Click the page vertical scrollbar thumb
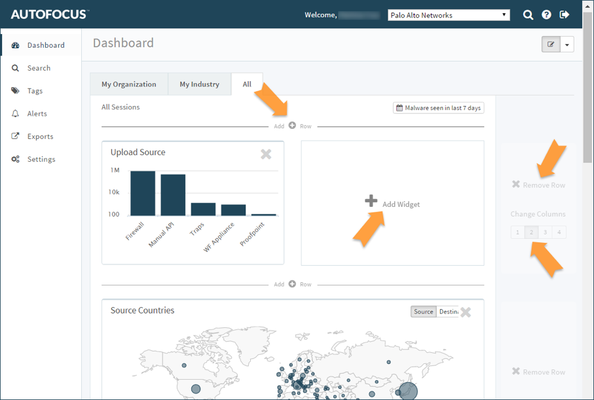Viewport: 594px width, 400px height. [587, 87]
